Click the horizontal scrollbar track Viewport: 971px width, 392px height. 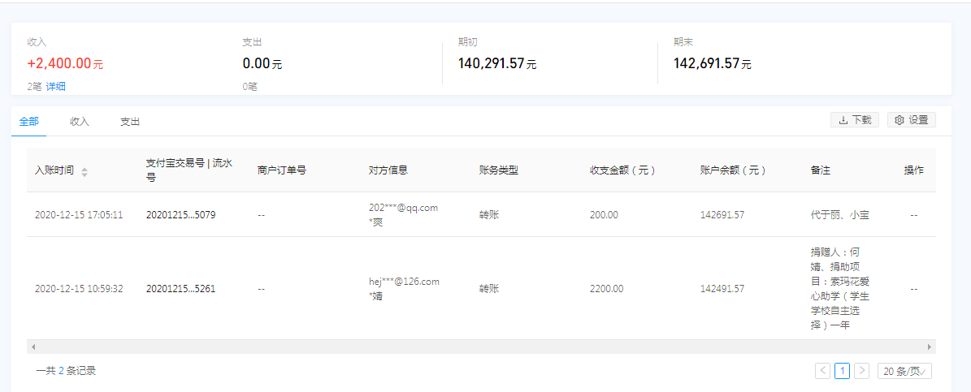click(481, 347)
